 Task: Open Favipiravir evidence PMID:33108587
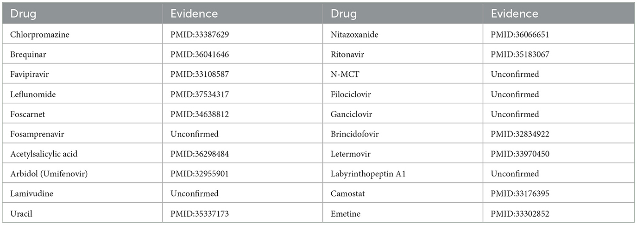coord(200,75)
